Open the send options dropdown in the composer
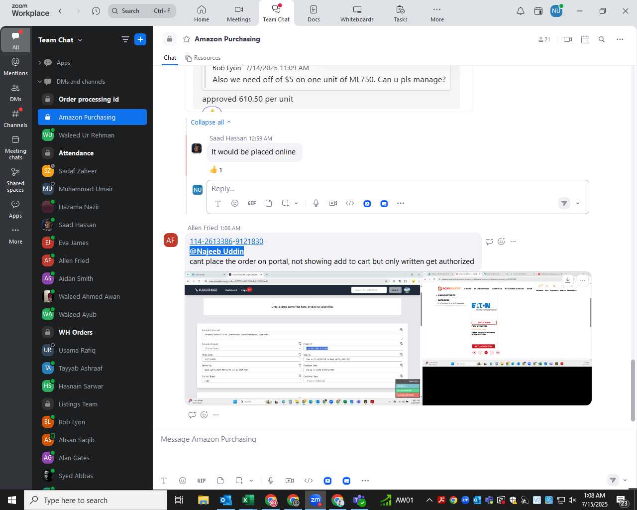The image size is (637, 510). pyautogui.click(x=625, y=481)
